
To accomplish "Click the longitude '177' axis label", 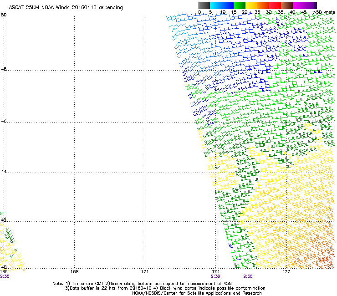I will click(286, 272).
